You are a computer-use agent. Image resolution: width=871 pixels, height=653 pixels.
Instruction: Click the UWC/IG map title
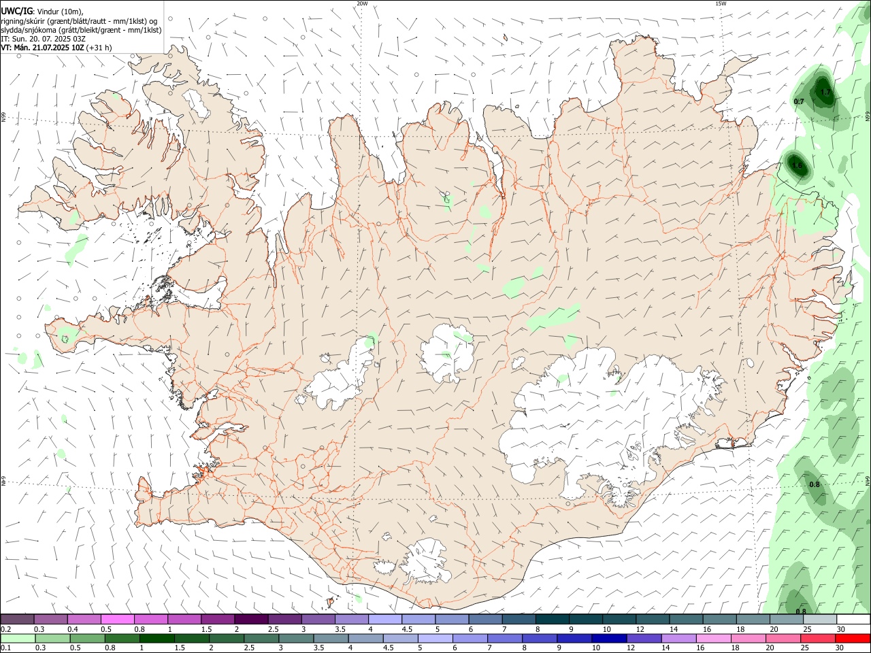pyautogui.click(x=16, y=12)
